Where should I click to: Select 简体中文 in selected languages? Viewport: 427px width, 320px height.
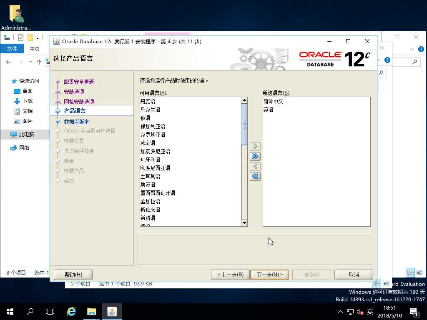pos(316,101)
